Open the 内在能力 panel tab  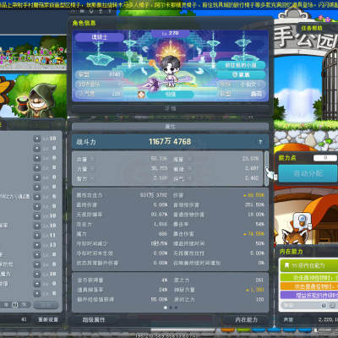point(247,320)
